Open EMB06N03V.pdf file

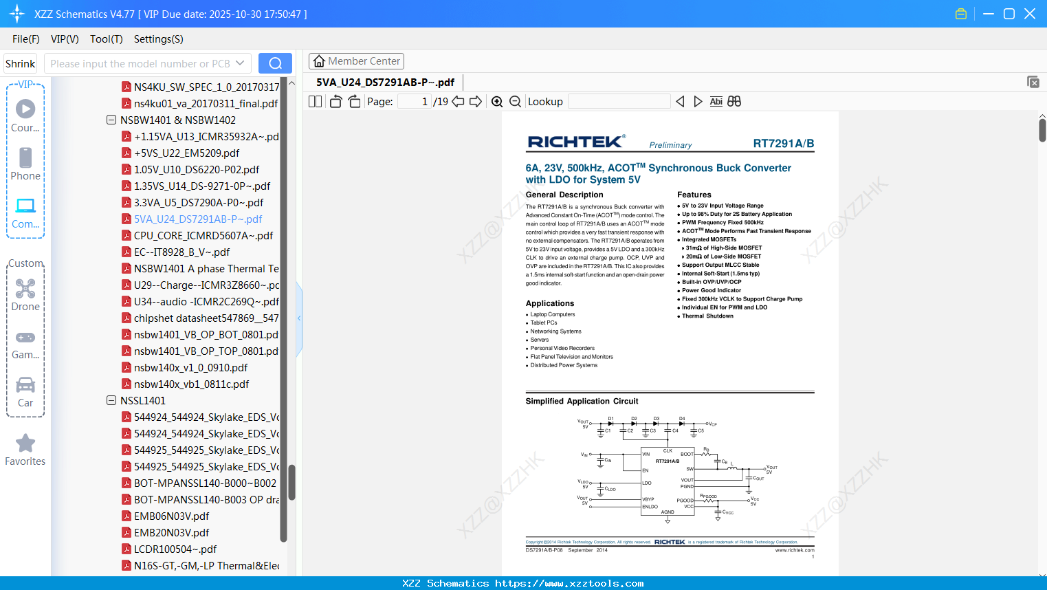[x=171, y=516]
